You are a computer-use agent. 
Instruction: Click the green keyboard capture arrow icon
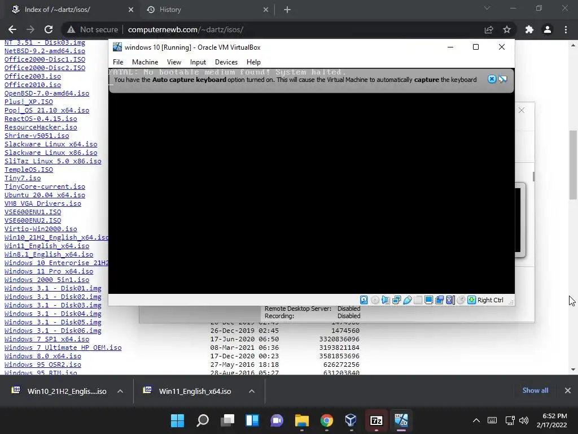pyautogui.click(x=471, y=300)
